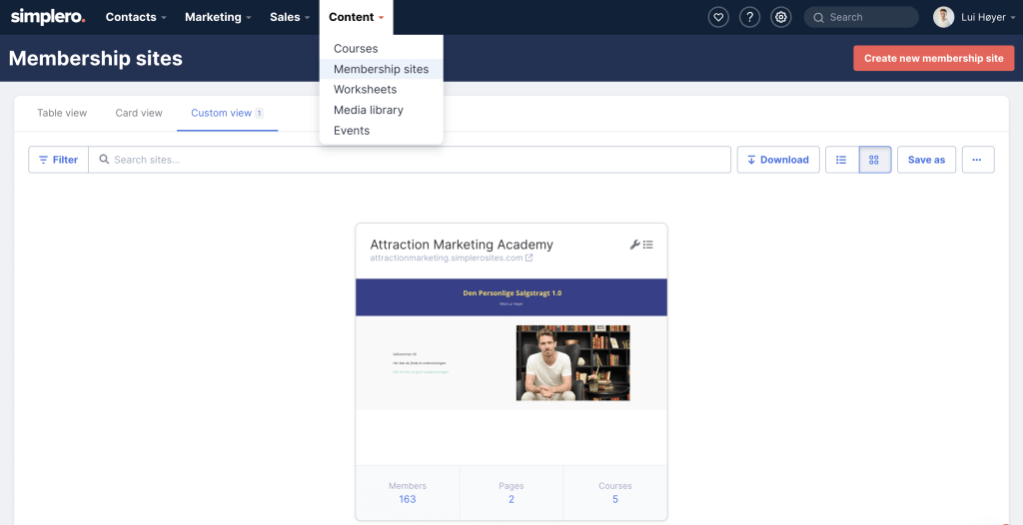Open the attractionmarketing.simplerosites.com link
The height and width of the screenshot is (525, 1023).
[447, 258]
